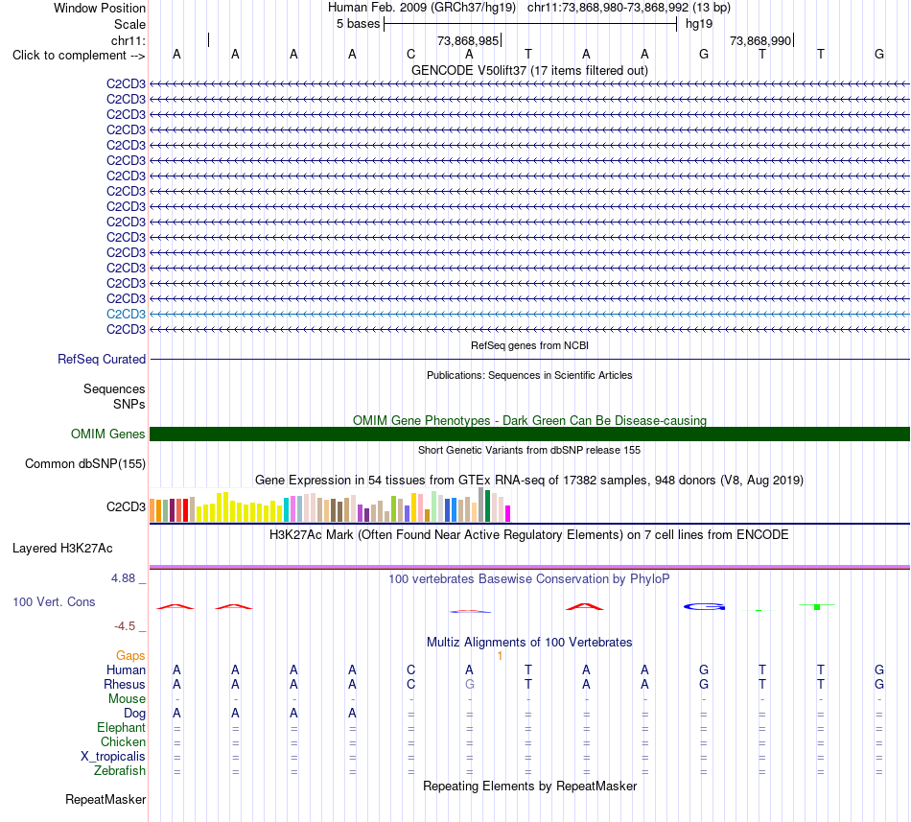Open the OMIM Genes track label
The height and width of the screenshot is (822, 911).
pyautogui.click(x=108, y=434)
